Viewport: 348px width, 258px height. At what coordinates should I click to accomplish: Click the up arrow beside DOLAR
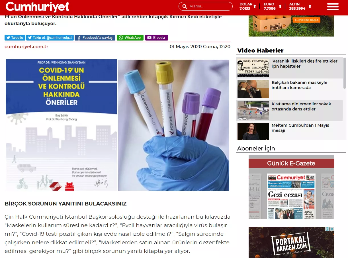coord(255,6)
